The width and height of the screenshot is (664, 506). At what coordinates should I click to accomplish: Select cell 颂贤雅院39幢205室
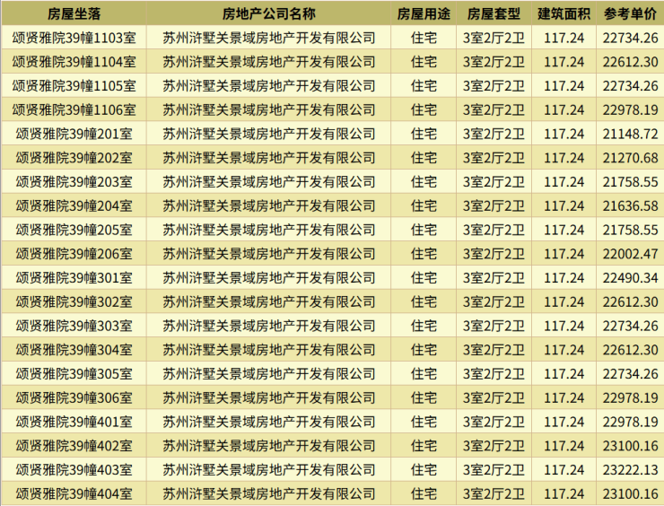[x=74, y=230]
